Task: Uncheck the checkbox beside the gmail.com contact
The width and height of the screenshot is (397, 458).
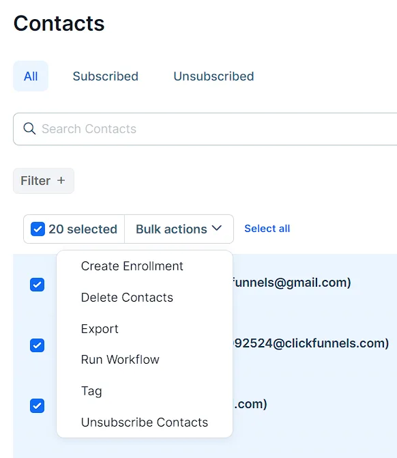Action: 37,285
